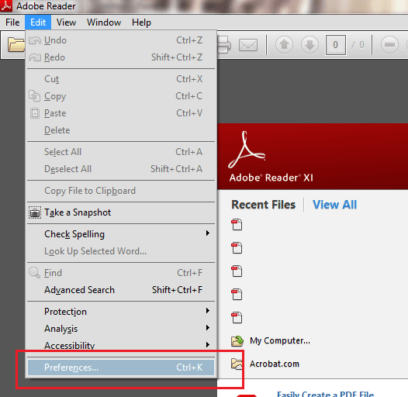Click the Select All menu item
Image resolution: width=408 pixels, height=397 pixels.
pyautogui.click(x=121, y=152)
